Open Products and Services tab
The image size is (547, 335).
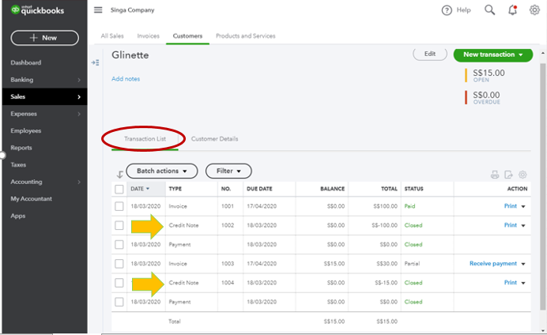point(246,36)
